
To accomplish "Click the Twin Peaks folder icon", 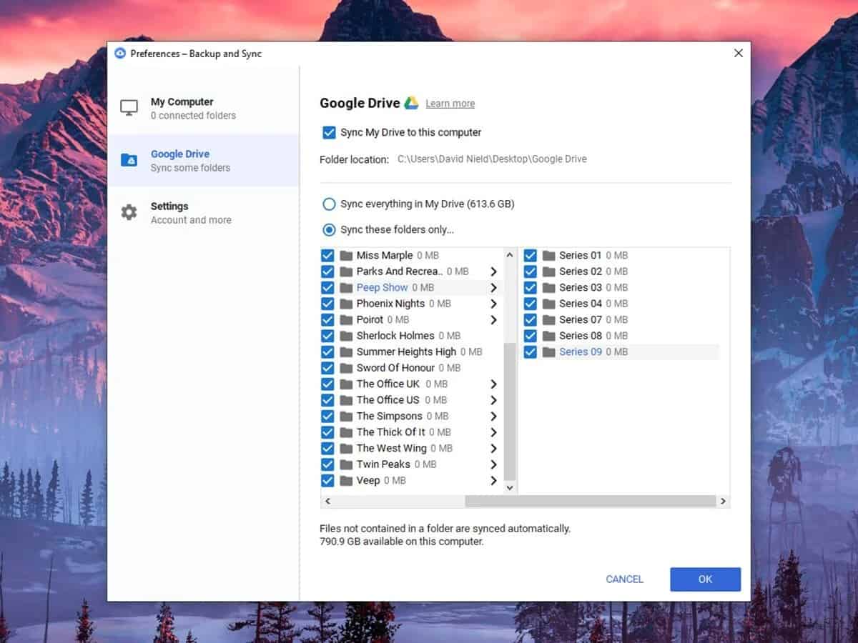I will click(x=347, y=464).
